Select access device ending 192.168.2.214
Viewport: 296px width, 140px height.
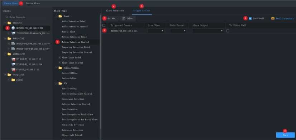click(x=29, y=64)
